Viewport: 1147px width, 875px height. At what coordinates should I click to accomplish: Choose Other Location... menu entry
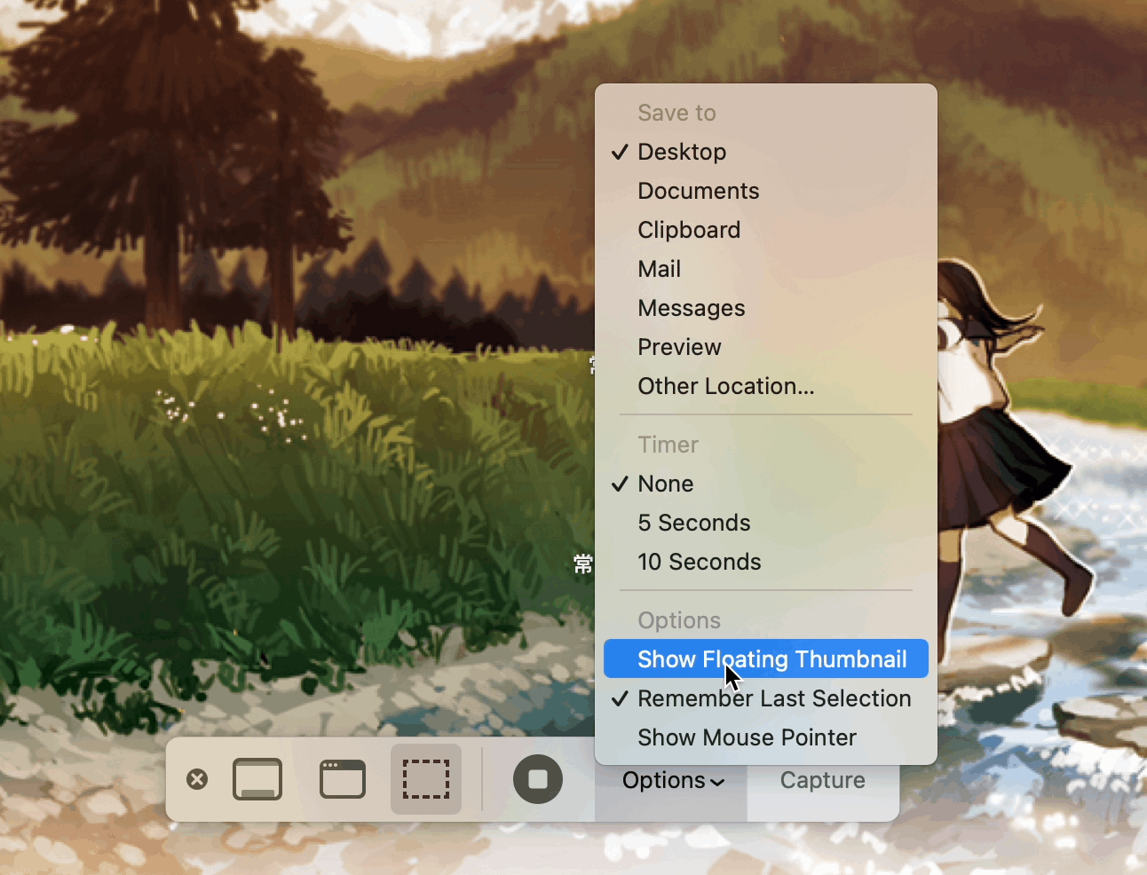coord(766,386)
